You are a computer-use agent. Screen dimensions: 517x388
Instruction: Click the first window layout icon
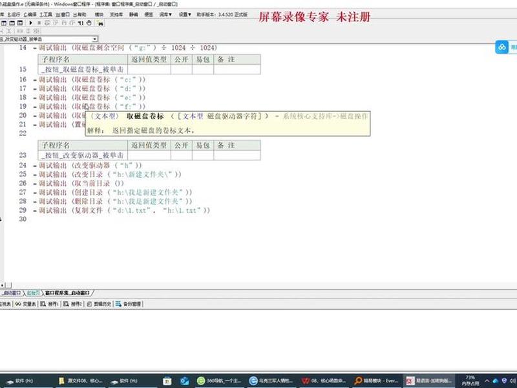click(x=4, y=23)
